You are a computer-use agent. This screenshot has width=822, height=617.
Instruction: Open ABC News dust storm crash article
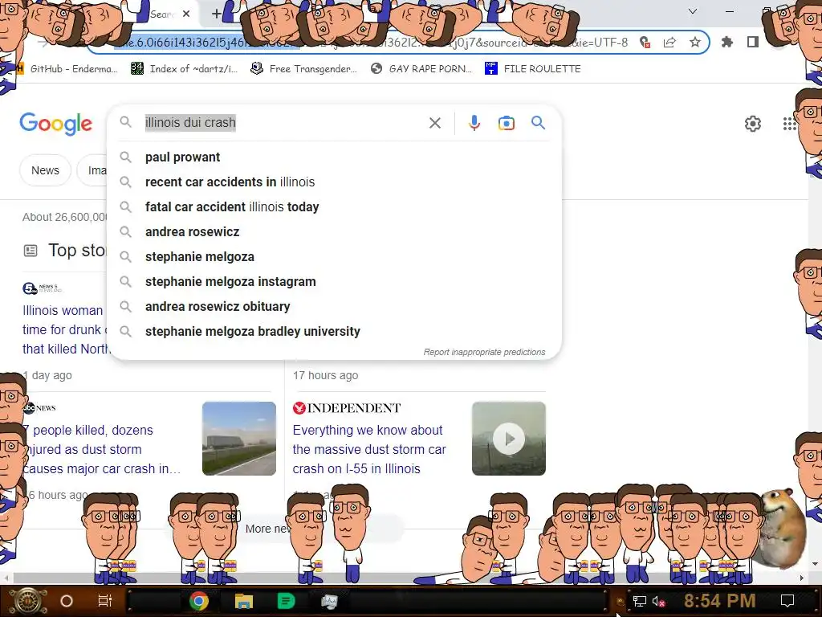click(102, 449)
